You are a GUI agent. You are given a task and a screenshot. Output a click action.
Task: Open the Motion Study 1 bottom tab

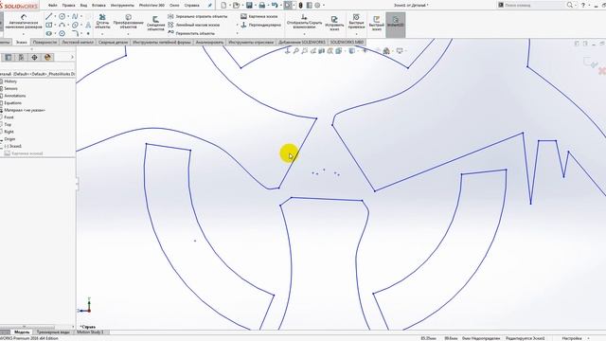pos(91,332)
